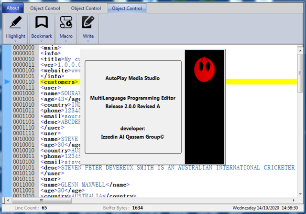Select the third, active Object Control tab
Screen dimensions: 306x214
pyautogui.click(x=127, y=9)
